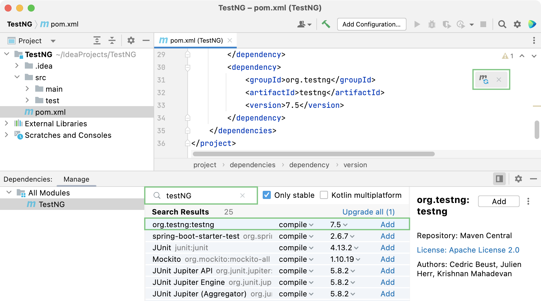Open more options next to Add in details pane
The height and width of the screenshot is (301, 541).
click(x=528, y=201)
